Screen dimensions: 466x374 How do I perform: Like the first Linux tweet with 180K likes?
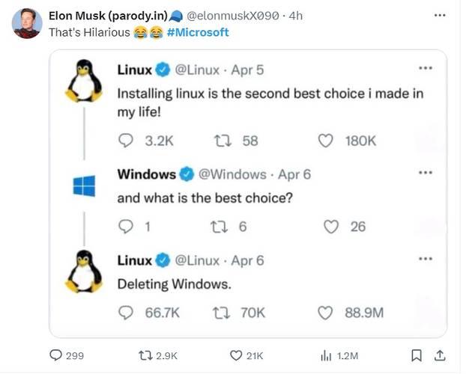(x=326, y=141)
